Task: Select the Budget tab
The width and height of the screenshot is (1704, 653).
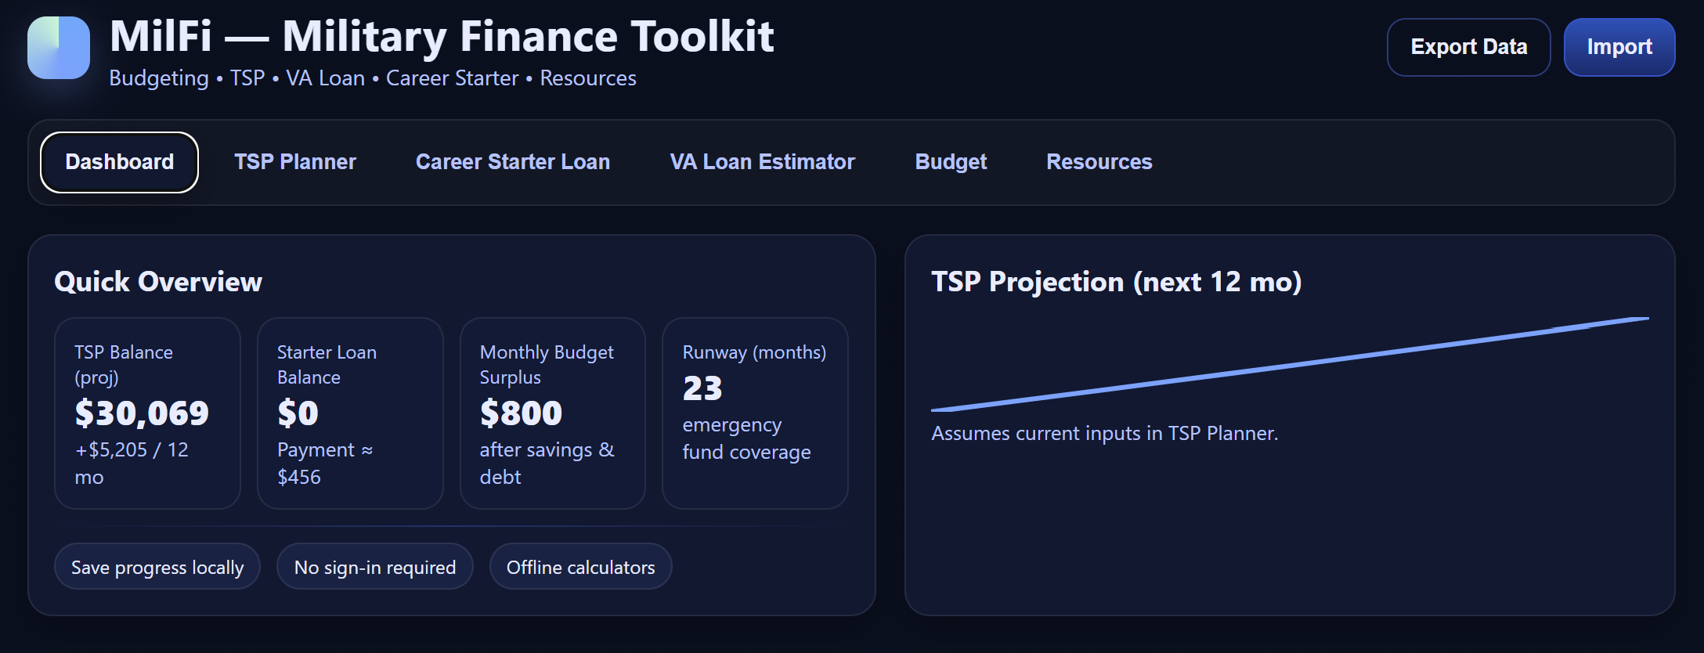Action: tap(951, 162)
